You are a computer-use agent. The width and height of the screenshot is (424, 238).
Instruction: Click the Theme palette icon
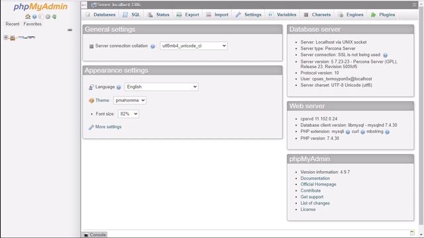click(x=91, y=100)
